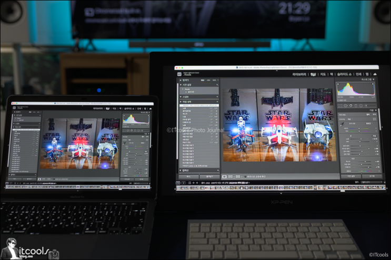Select the Graduated Filter tool on XP-PEN screen
The height and width of the screenshot is (260, 391).
(356, 106)
